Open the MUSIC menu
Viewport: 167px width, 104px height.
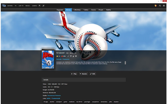(x=28, y=6)
